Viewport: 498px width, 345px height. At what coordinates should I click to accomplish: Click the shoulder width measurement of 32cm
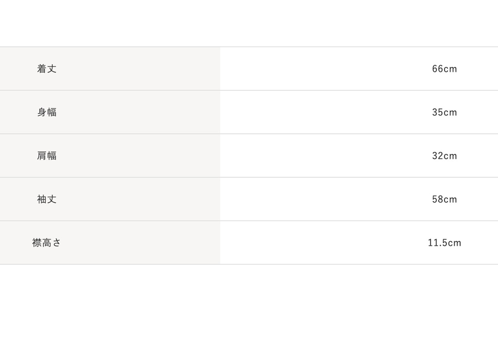click(444, 156)
